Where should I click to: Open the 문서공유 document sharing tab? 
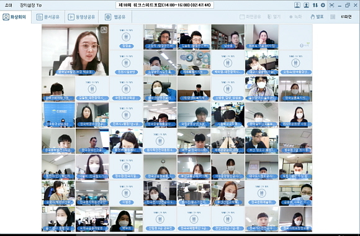pyautogui.click(x=48, y=17)
